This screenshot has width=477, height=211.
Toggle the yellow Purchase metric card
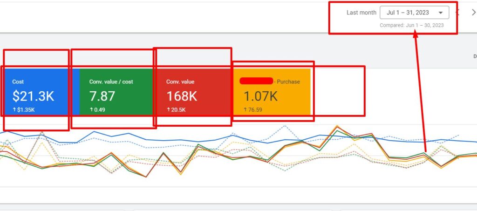click(271, 92)
